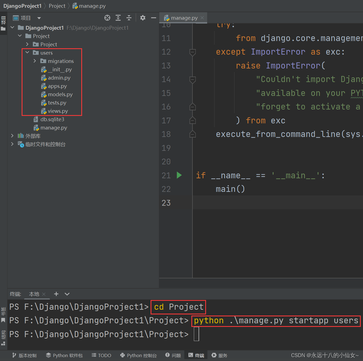The image size is (363, 361).
Task: Select manage.py in the project tree
Action: 50,128
